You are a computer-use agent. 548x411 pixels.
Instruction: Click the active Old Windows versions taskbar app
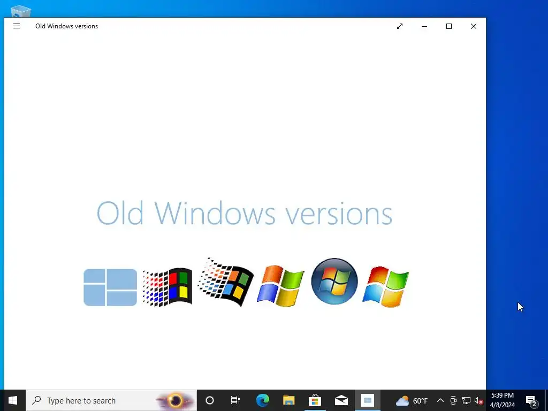(x=367, y=400)
